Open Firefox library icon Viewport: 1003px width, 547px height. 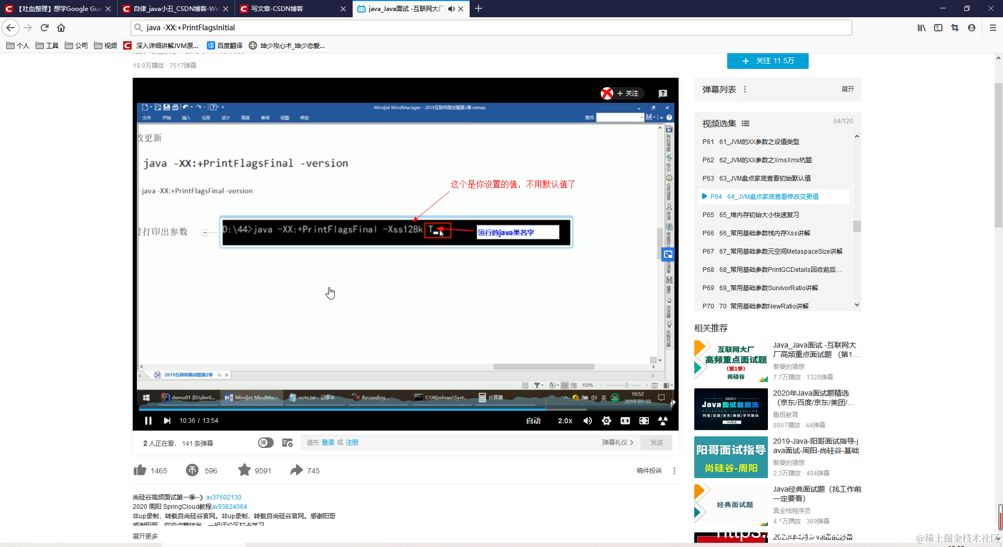coord(922,28)
